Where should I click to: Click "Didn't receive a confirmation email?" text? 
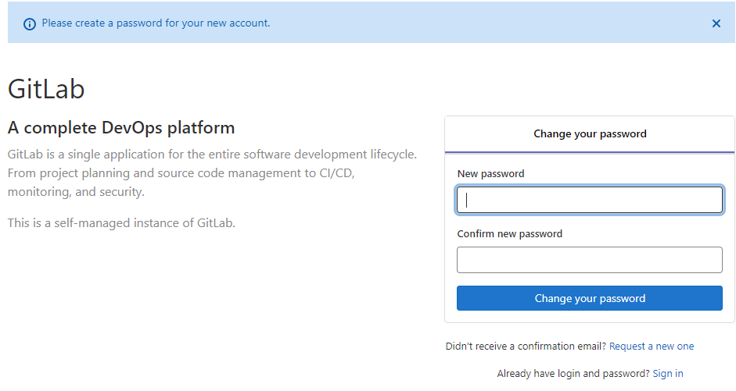point(526,347)
